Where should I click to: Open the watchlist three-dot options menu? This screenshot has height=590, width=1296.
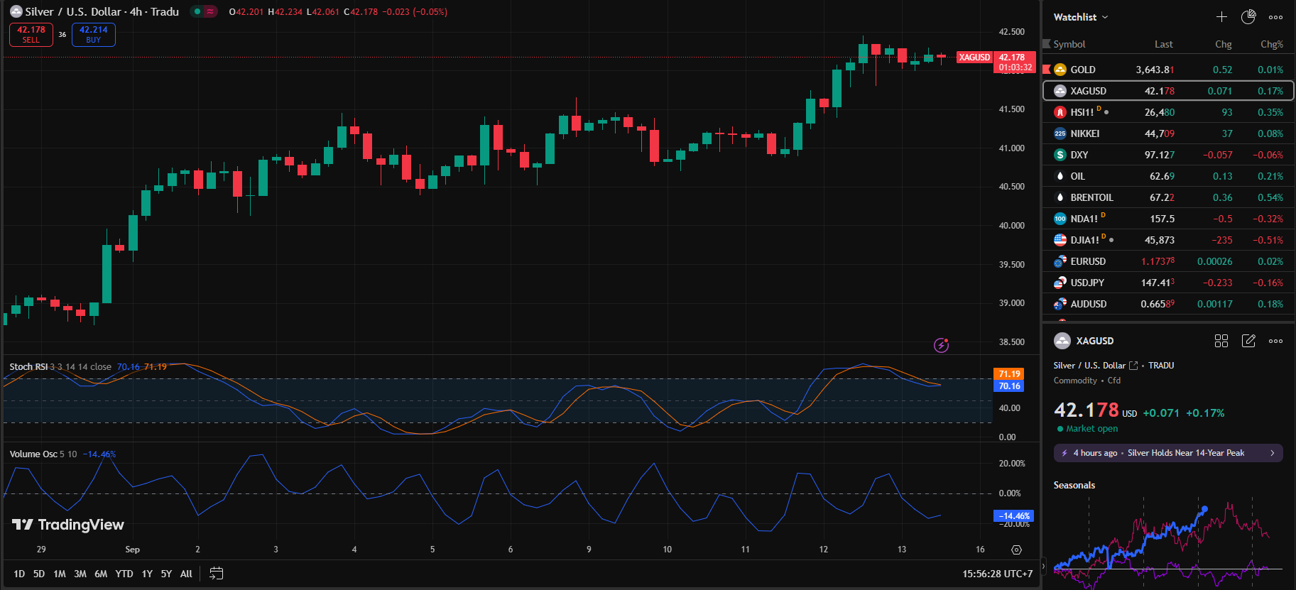[x=1275, y=17]
